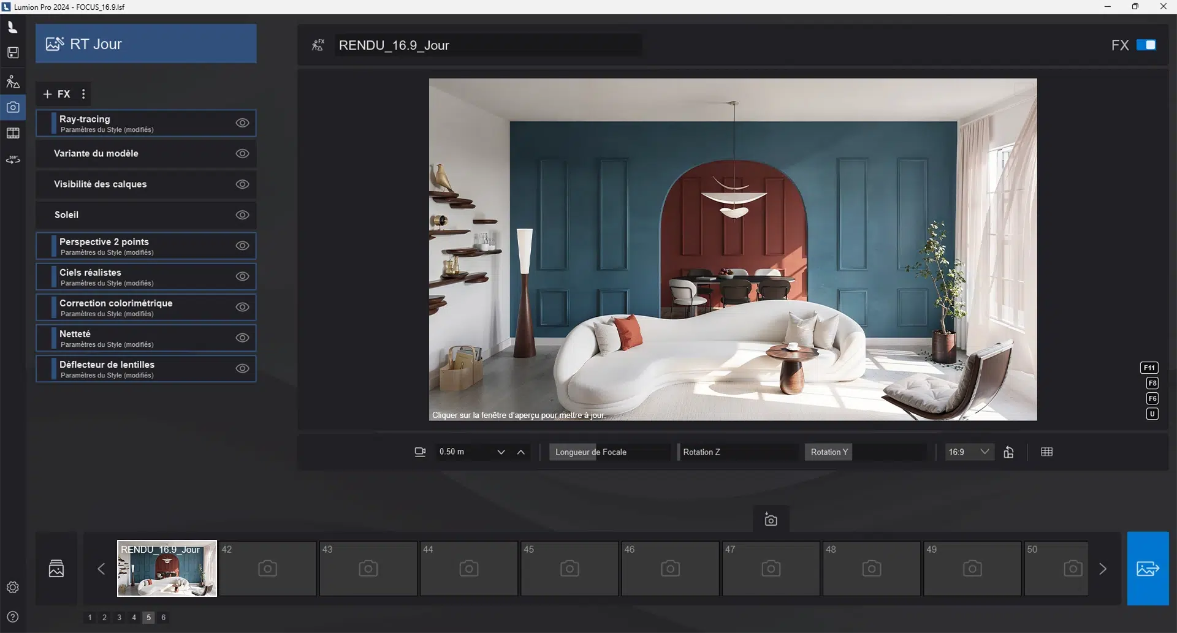Image resolution: width=1177 pixels, height=633 pixels.
Task: Click the aspect ratio orientation lock icon
Action: point(1008,452)
